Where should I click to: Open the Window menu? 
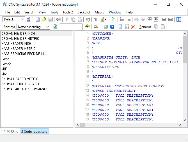(x=115, y=12)
